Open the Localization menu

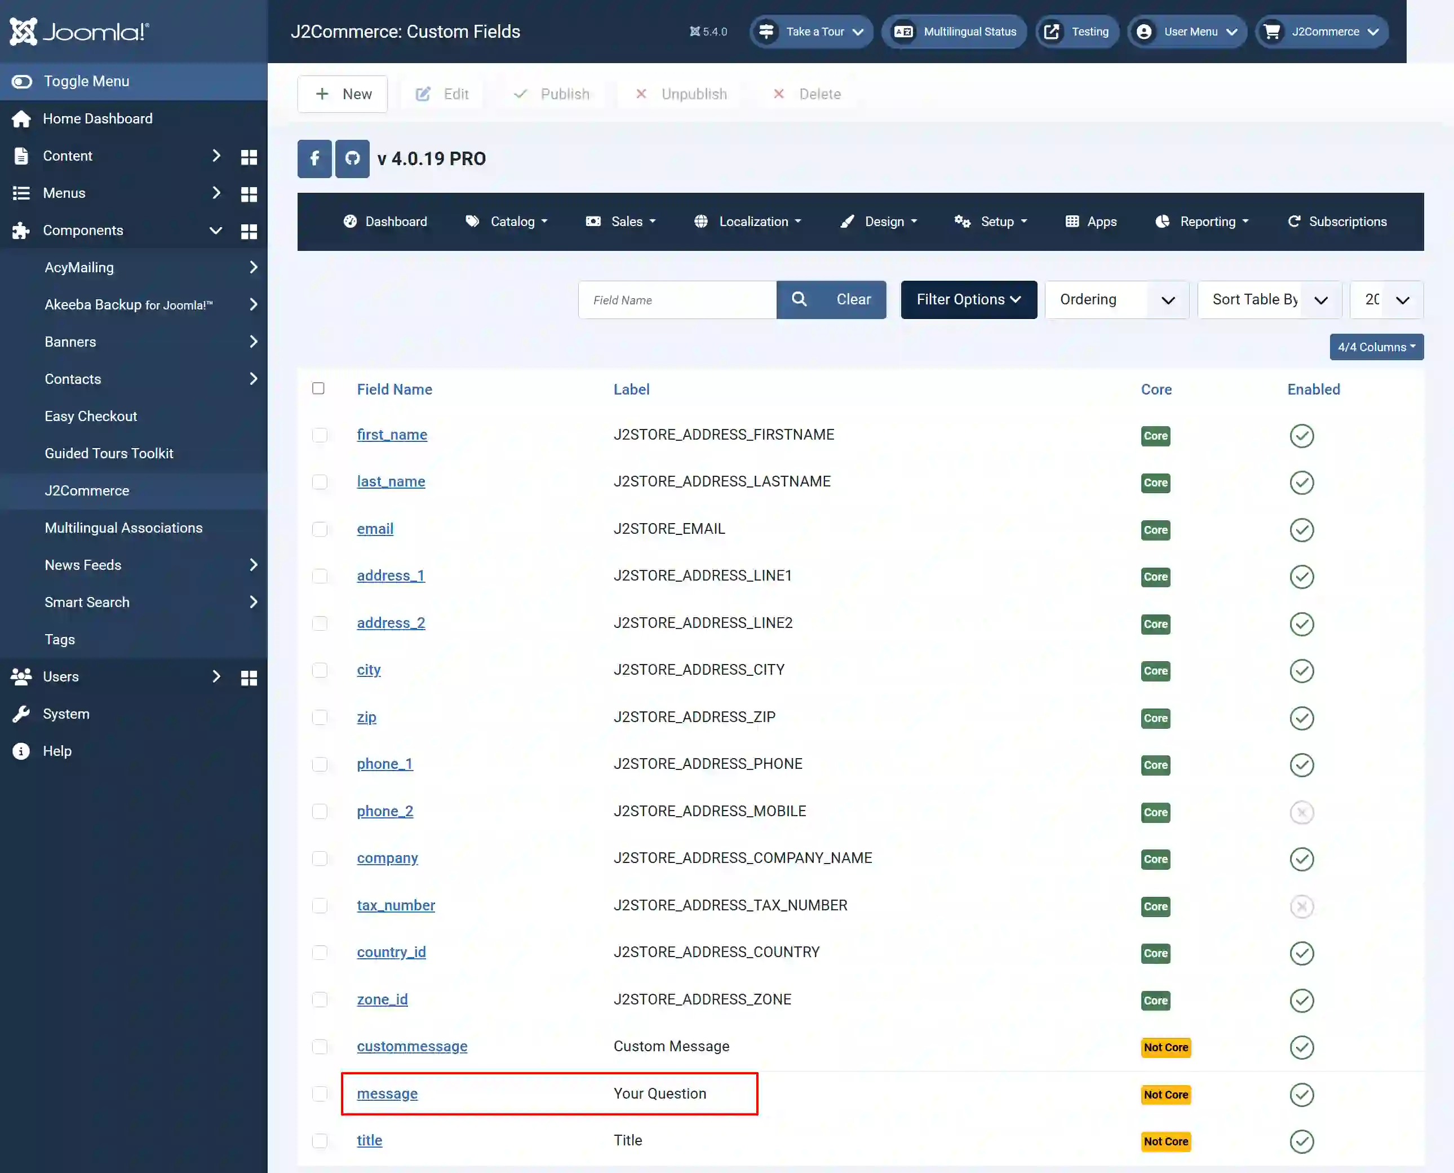[748, 222]
